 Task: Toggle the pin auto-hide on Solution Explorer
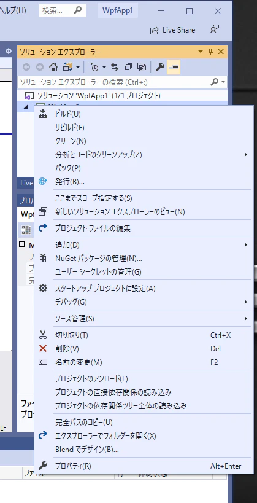point(211,52)
